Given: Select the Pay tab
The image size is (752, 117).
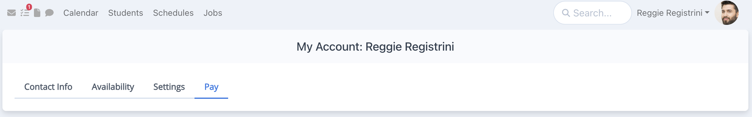Looking at the screenshot, I should pos(211,87).
